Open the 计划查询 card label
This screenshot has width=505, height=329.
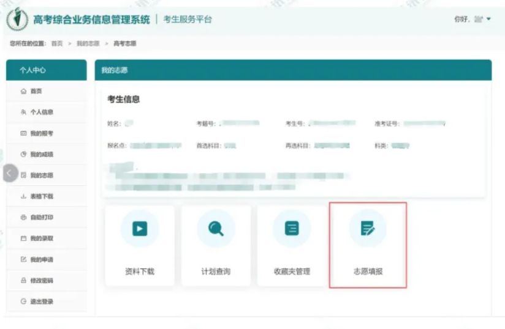pyautogui.click(x=216, y=272)
